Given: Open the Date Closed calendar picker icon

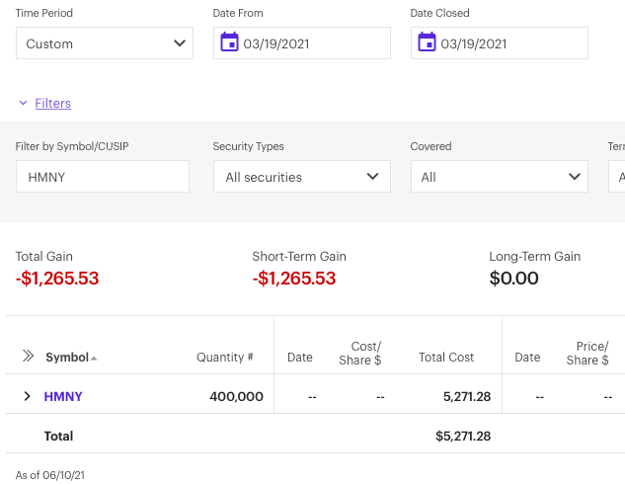Looking at the screenshot, I should [x=428, y=42].
